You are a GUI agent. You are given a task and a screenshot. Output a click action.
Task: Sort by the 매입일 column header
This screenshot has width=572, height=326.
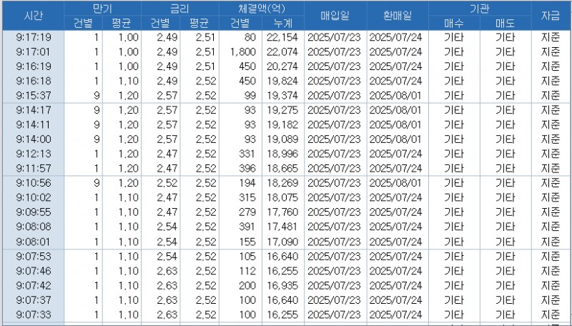click(x=334, y=15)
